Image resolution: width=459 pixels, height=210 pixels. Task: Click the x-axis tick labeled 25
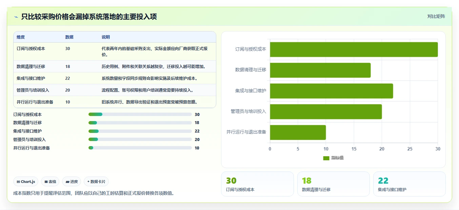pos(410,149)
